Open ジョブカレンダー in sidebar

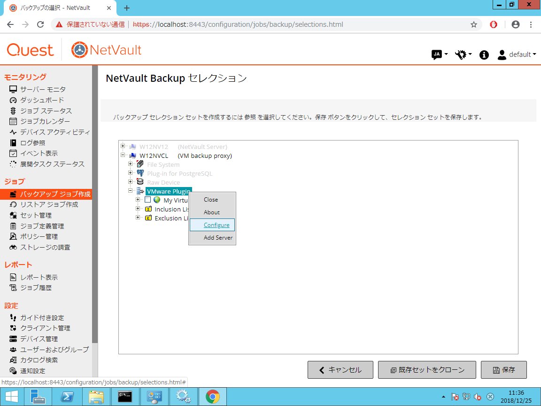tap(45, 121)
